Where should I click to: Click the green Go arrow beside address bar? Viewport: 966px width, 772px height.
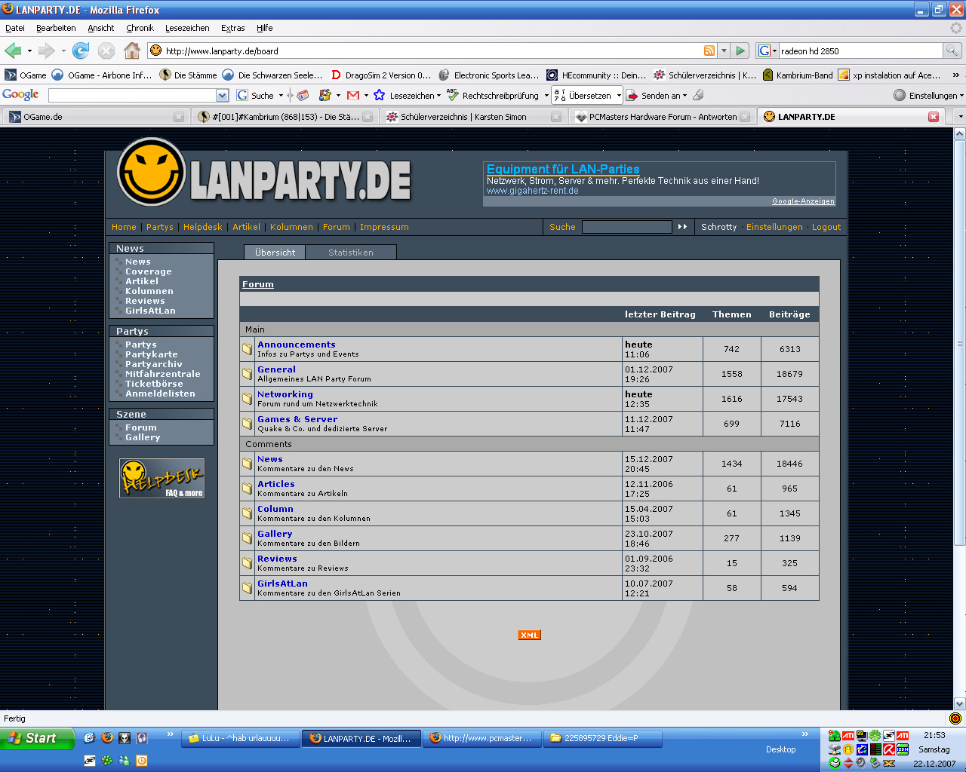[740, 51]
